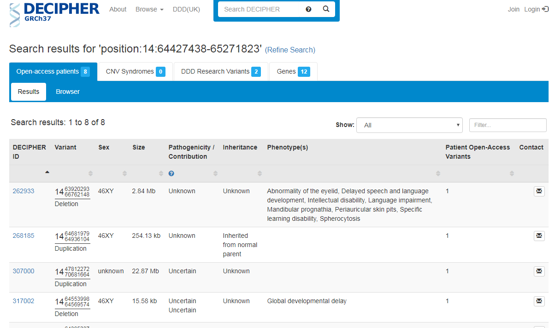Sort table by Sex column
The height and width of the screenshot is (328, 549).
click(124, 173)
